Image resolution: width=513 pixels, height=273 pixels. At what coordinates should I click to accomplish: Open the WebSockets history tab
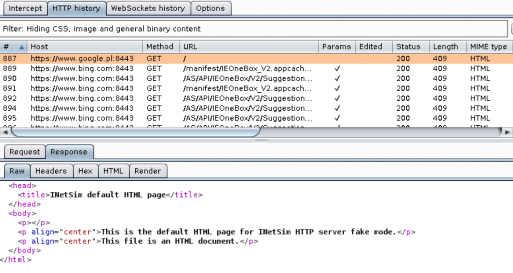(148, 8)
